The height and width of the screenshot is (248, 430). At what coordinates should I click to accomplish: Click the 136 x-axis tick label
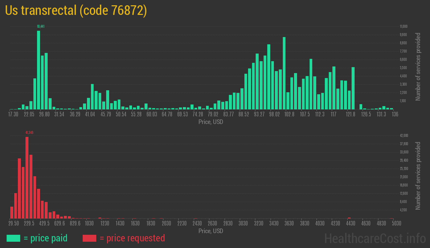[395, 114]
